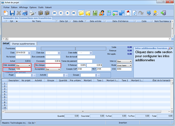Open the Affichage menu
This screenshot has height=126, width=175.
click(23, 7)
